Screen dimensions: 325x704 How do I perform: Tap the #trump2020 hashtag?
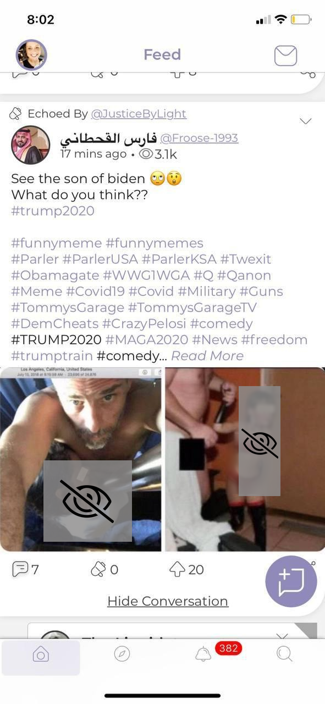point(53,211)
